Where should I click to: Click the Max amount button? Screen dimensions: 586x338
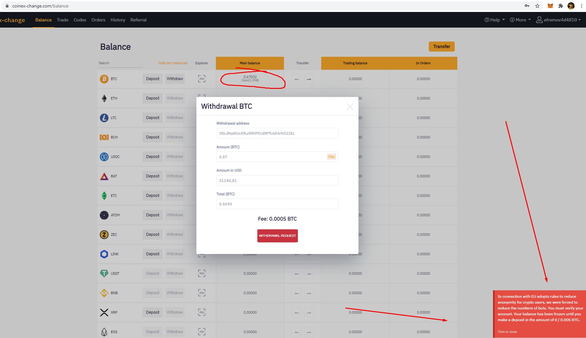click(x=332, y=157)
